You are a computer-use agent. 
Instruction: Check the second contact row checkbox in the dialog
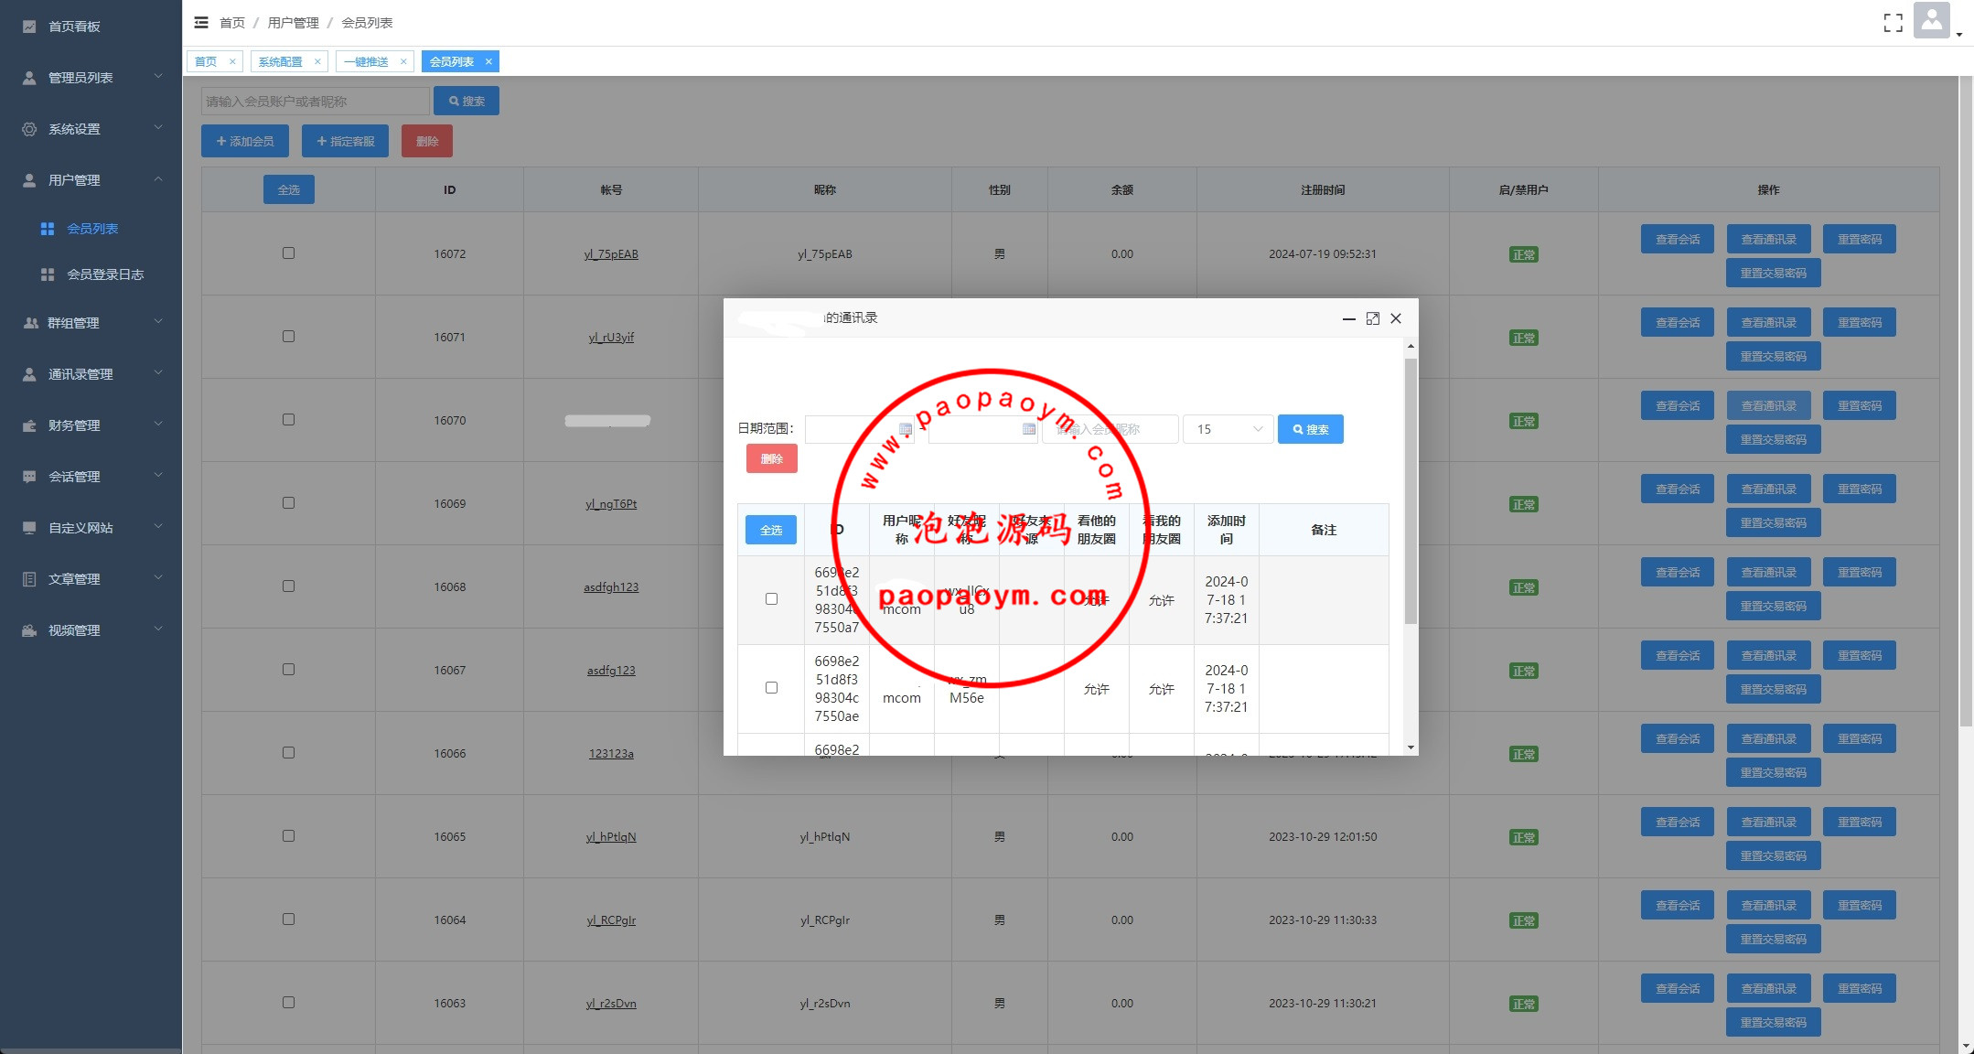[x=771, y=688]
